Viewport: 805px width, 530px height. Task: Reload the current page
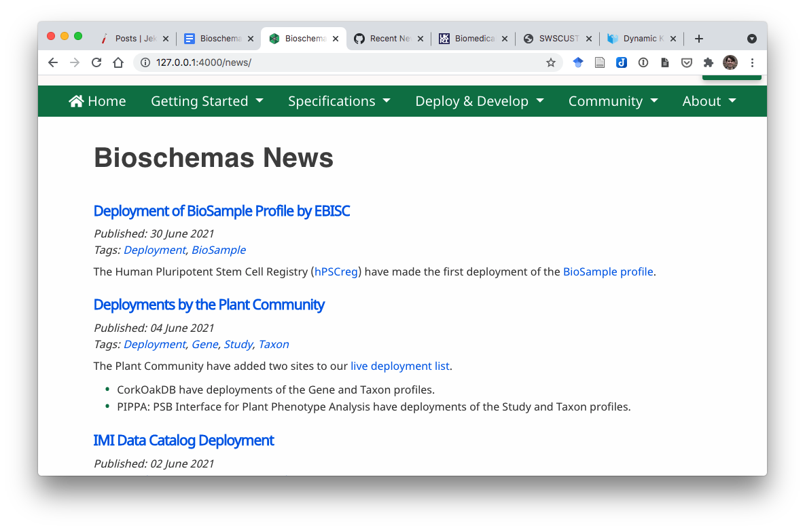[x=96, y=62]
